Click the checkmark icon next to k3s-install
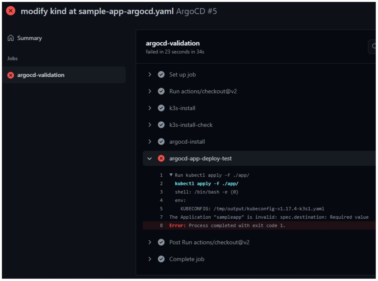Screen dimensions: 378x281 161,108
